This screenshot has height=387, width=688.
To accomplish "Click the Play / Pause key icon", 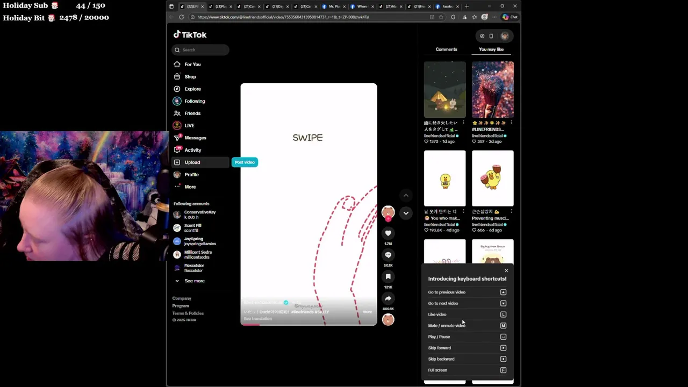I will pyautogui.click(x=503, y=336).
